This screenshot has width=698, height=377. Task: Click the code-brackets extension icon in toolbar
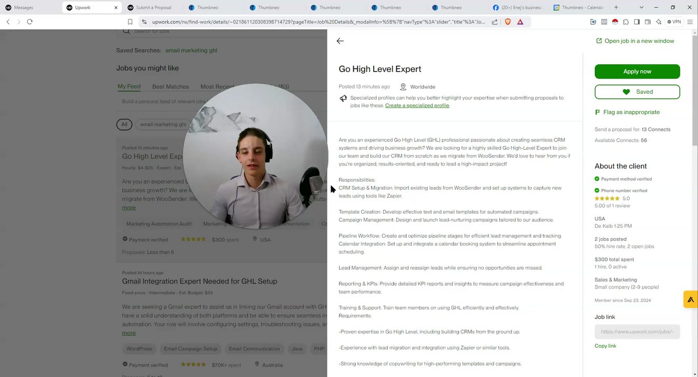click(604, 21)
